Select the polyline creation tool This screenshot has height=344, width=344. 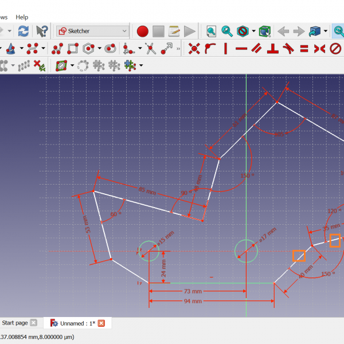[57, 49]
